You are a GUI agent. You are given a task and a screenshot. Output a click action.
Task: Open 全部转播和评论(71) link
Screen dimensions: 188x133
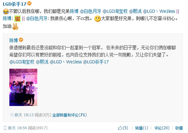[x=70, y=115]
